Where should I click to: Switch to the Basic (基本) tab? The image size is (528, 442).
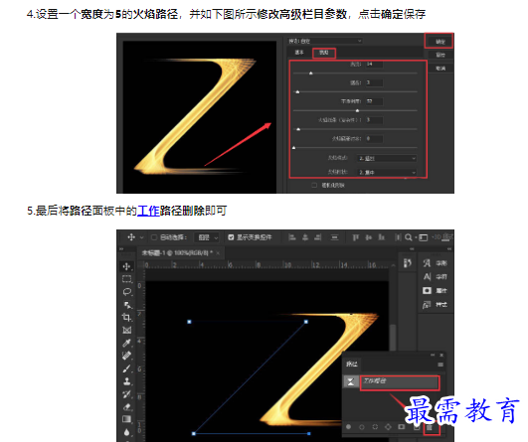point(299,53)
